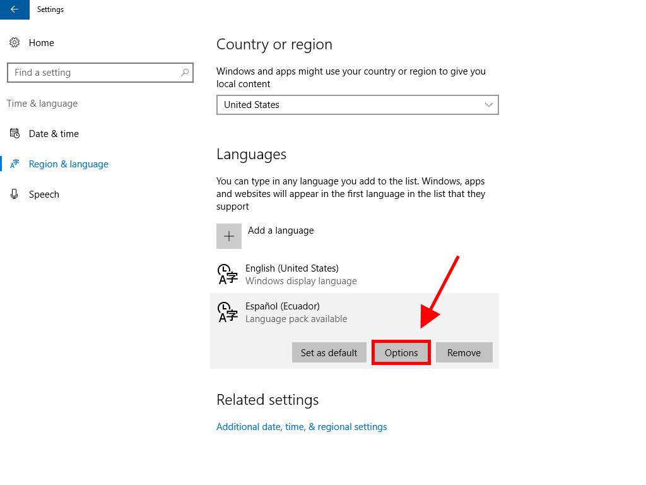Open Additional date, time, & regional settings
646x485 pixels.
coord(302,427)
